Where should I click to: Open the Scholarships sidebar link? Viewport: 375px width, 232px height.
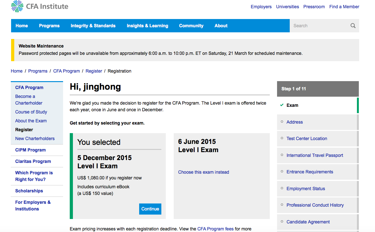pyautogui.click(x=29, y=191)
